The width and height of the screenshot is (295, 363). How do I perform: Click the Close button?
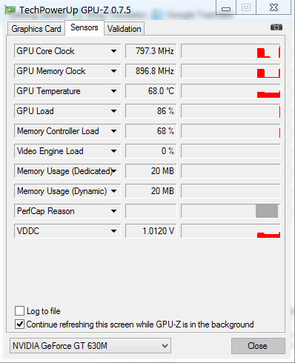[258, 346]
